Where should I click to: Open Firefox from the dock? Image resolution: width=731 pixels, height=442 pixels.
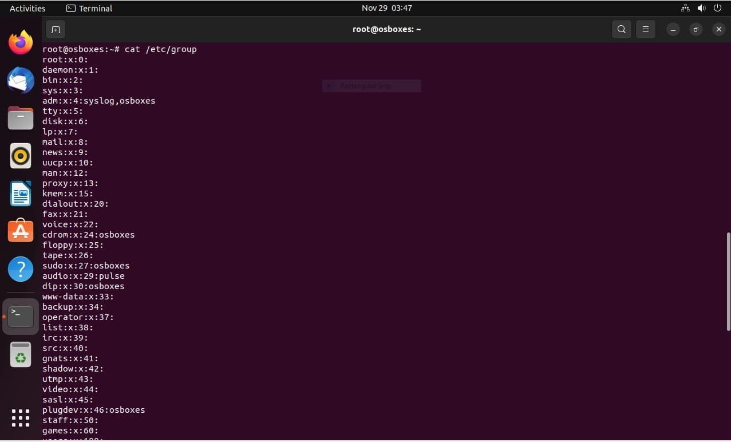pos(21,42)
